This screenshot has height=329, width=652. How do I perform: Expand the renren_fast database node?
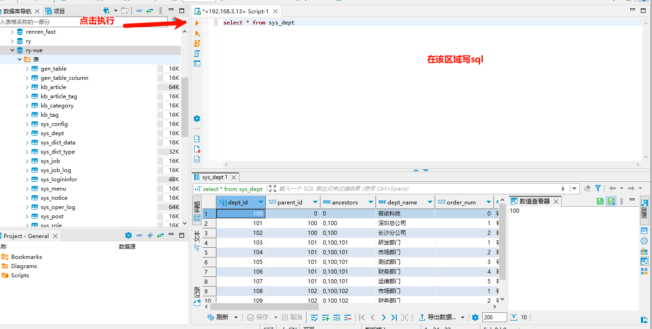coord(12,32)
